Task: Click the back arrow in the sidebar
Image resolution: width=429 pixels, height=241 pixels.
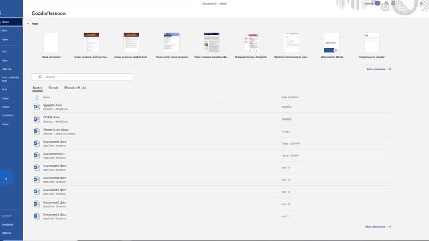Action: 1,13
